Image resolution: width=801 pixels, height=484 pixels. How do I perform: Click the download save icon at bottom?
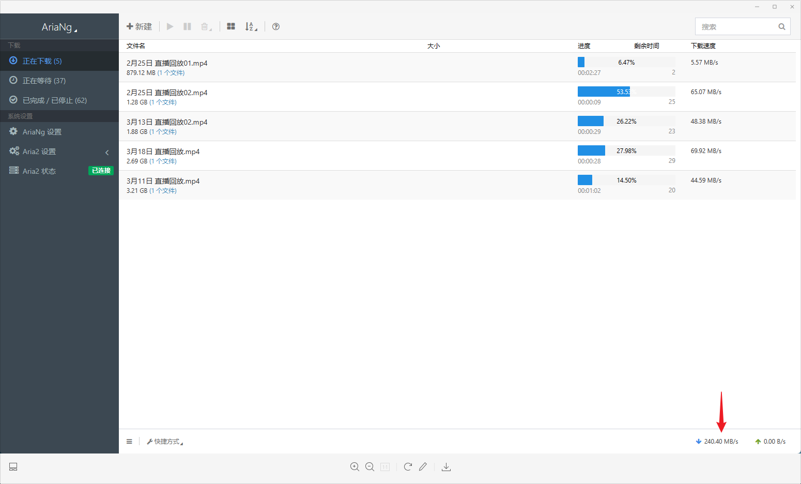[446, 467]
